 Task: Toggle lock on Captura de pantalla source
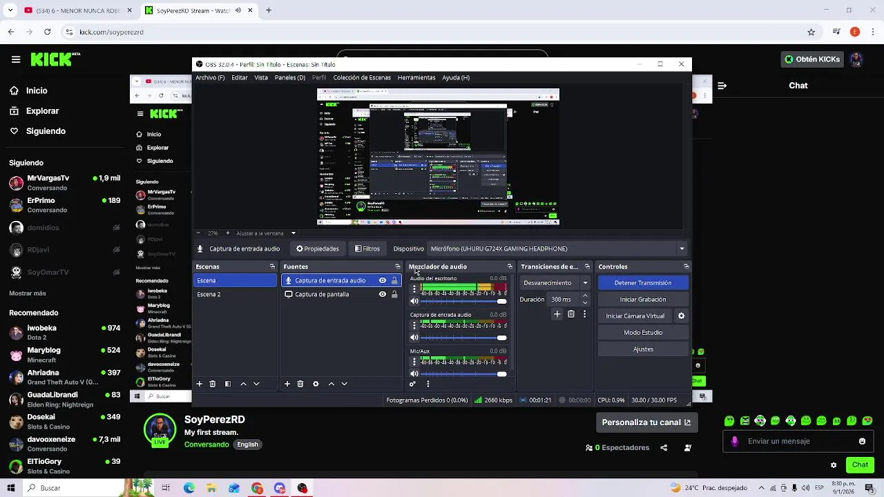394,294
